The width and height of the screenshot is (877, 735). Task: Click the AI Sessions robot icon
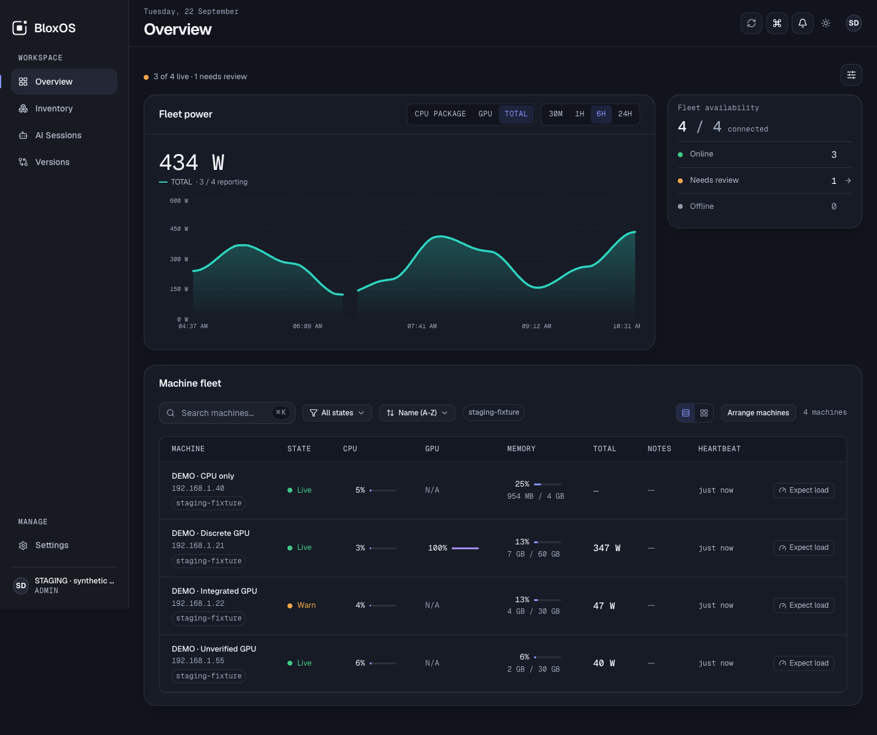(23, 135)
